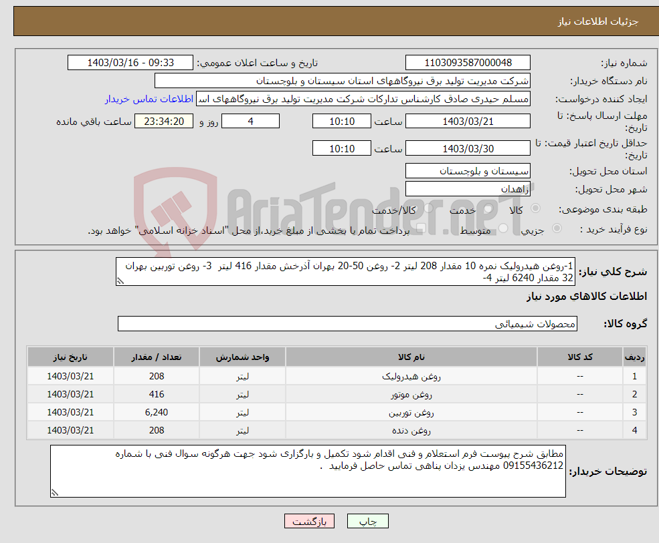Select the جزیی purchase type radio
The image size is (659, 543).
pos(557,228)
